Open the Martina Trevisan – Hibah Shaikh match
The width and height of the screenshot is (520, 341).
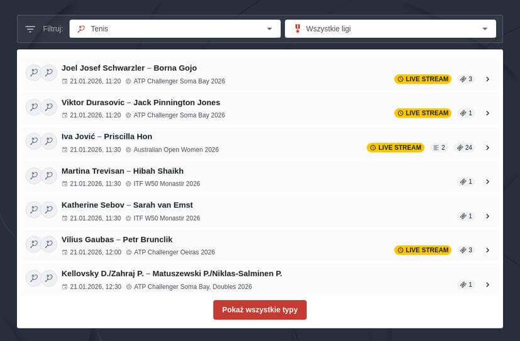(122, 171)
